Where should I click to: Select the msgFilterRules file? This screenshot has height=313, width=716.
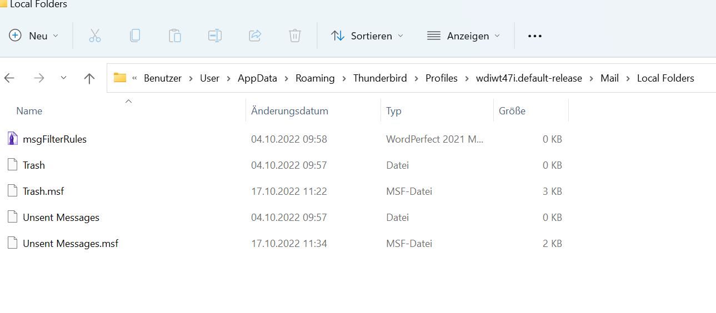[54, 139]
